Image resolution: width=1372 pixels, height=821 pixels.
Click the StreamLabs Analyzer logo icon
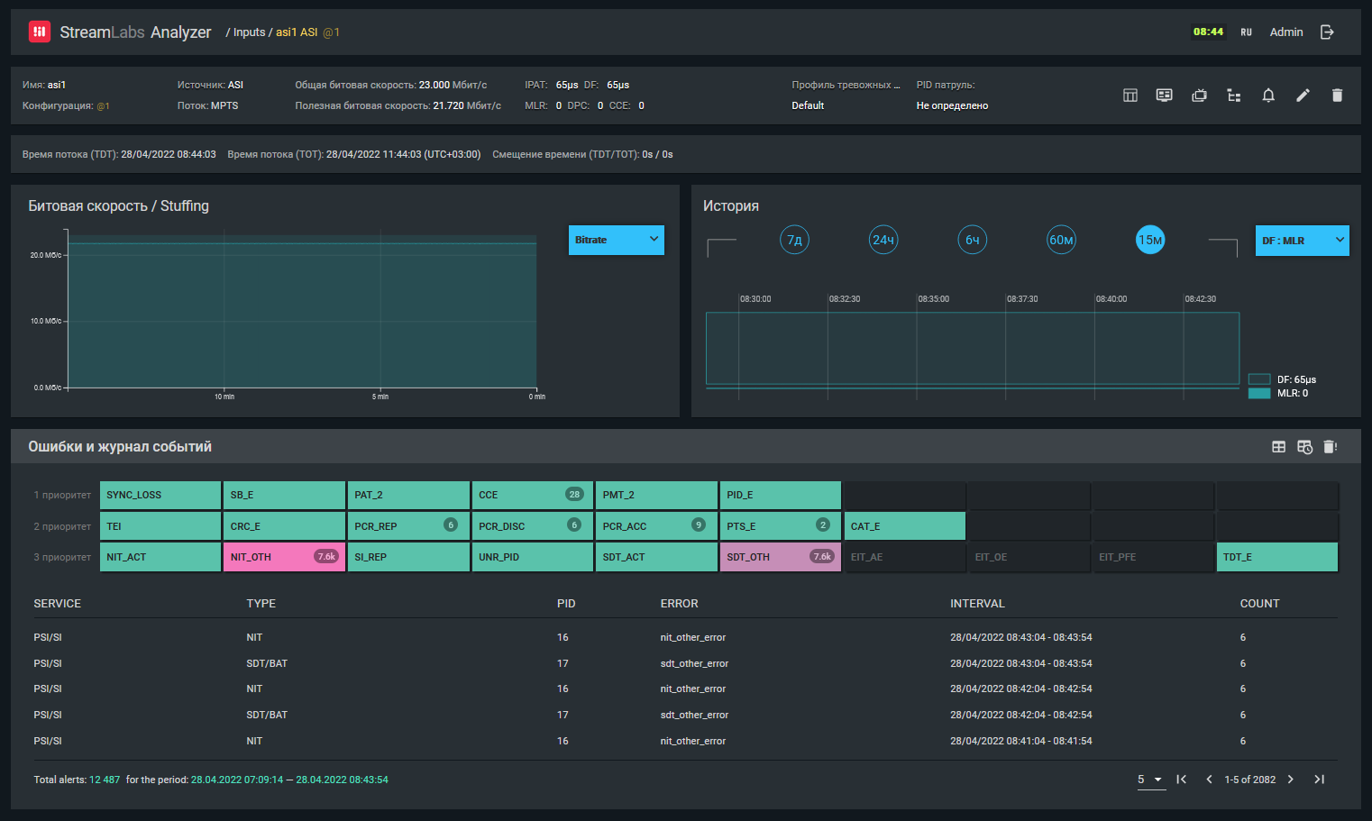coord(39,32)
